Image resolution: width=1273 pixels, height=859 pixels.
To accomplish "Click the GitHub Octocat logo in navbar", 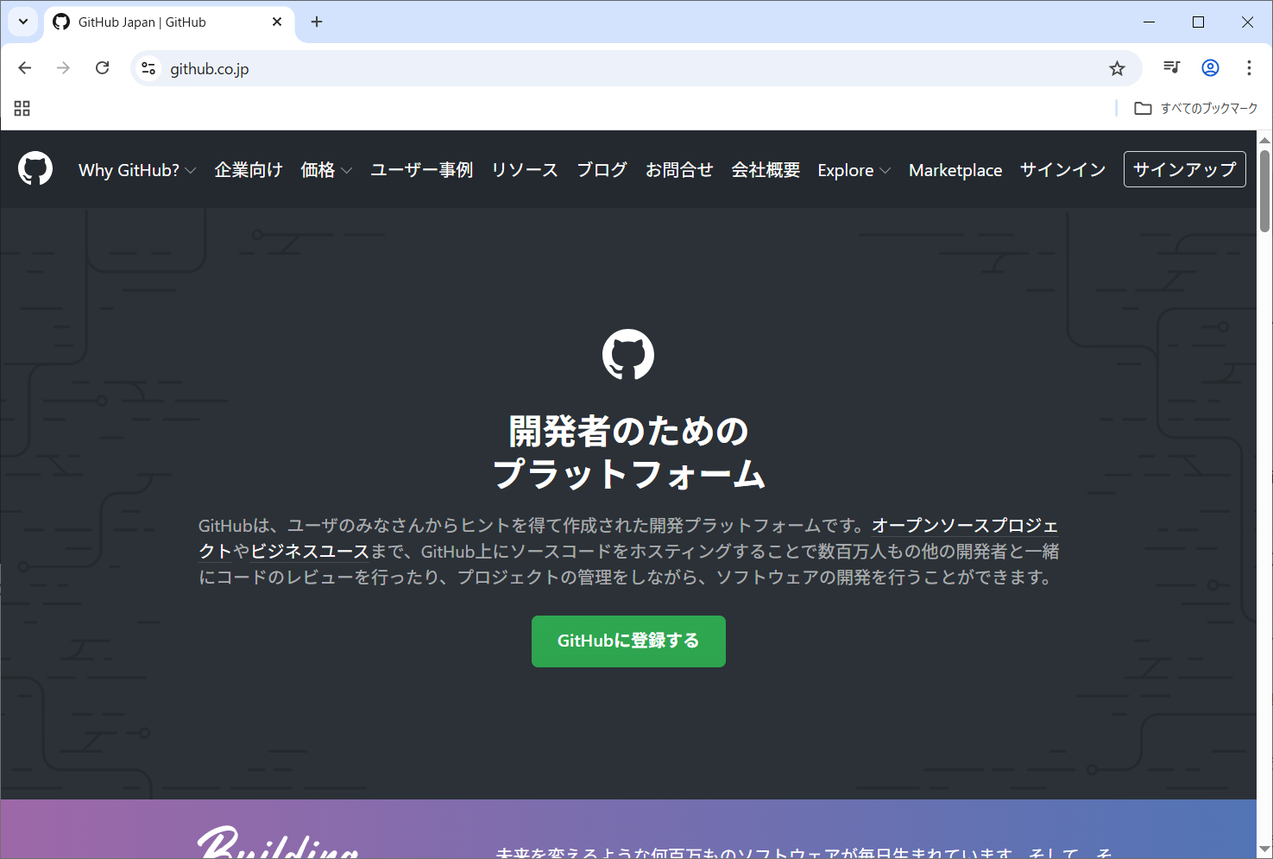I will tap(35, 169).
